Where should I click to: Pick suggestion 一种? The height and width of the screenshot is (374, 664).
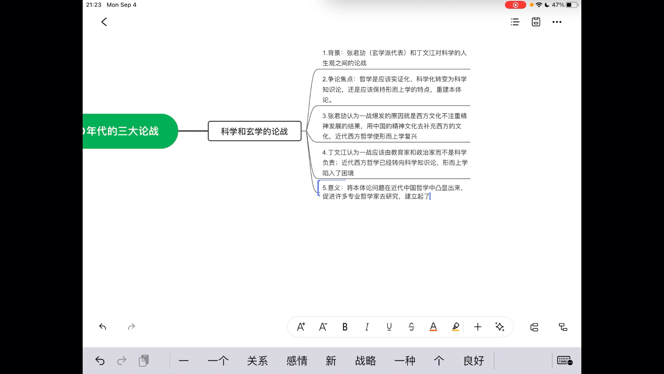tap(405, 361)
